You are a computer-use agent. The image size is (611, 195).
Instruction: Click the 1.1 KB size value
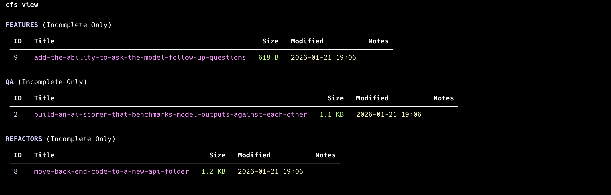[x=331, y=115]
